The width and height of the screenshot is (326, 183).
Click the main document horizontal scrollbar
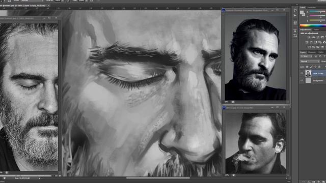pyautogui.click(x=158, y=178)
